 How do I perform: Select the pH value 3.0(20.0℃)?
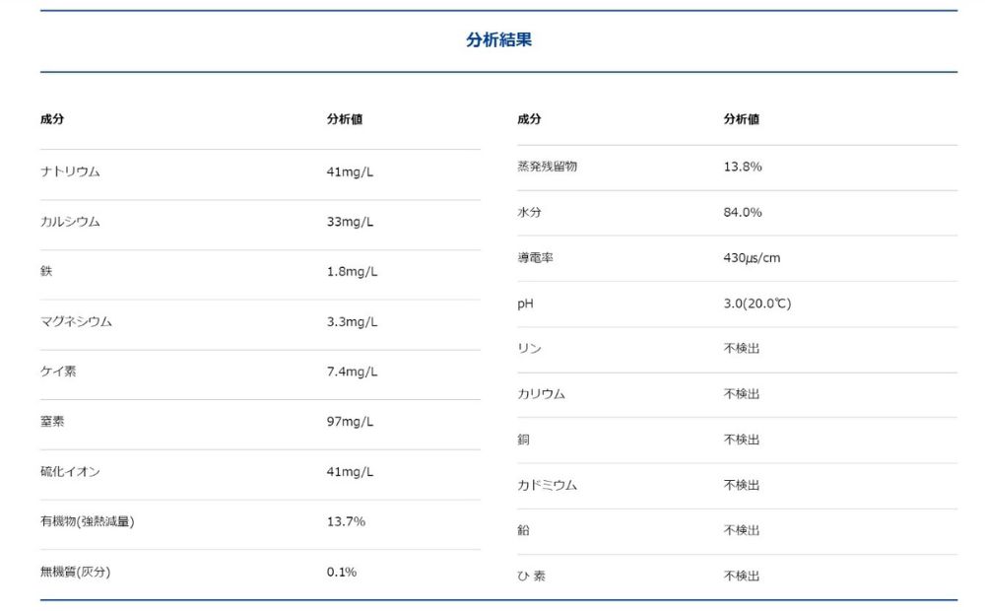pos(756,304)
